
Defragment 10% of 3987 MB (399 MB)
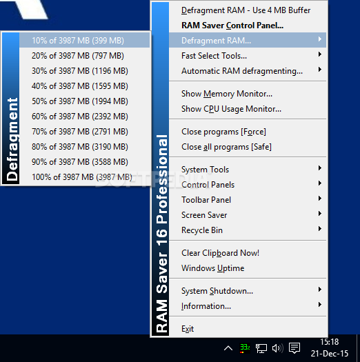click(85, 41)
